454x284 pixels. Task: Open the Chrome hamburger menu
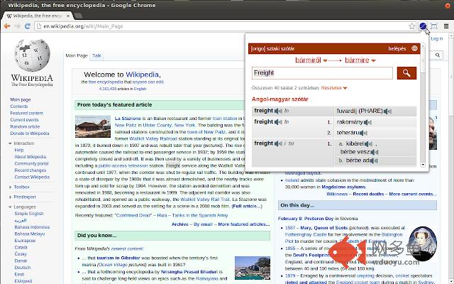point(445,26)
